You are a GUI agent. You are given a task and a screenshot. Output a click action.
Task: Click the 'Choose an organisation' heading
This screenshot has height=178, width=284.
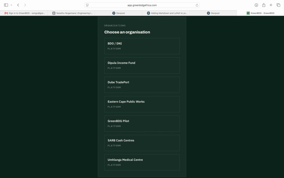point(127,32)
